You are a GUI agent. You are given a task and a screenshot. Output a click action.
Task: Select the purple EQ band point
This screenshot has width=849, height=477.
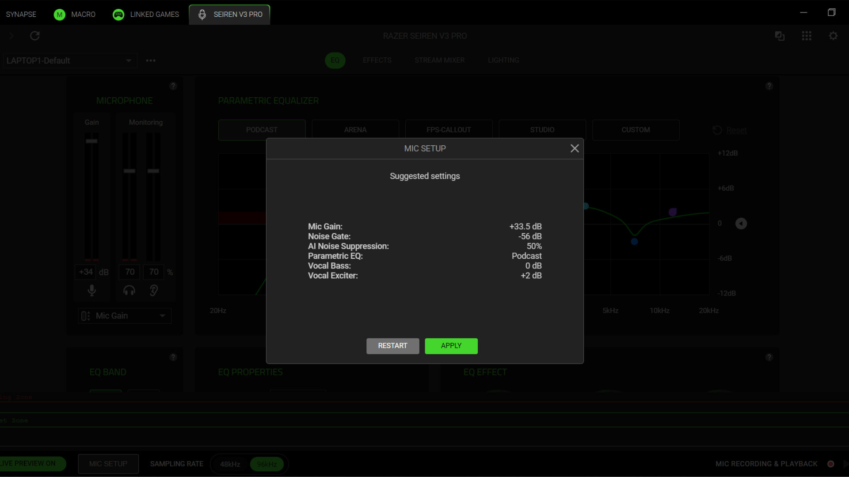pyautogui.click(x=673, y=212)
